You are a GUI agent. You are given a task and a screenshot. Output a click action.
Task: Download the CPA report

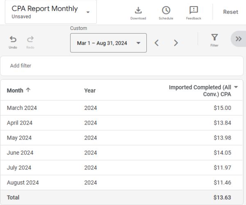(138, 12)
